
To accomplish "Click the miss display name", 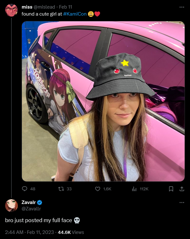I will [x=27, y=7].
